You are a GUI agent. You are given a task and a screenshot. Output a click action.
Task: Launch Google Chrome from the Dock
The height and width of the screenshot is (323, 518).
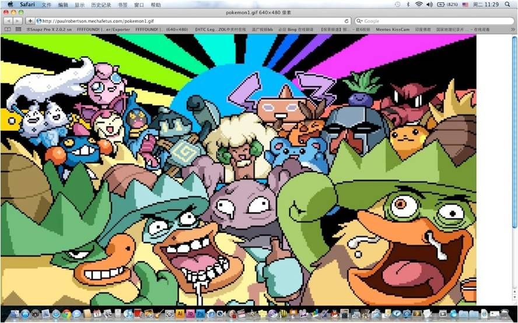66,314
